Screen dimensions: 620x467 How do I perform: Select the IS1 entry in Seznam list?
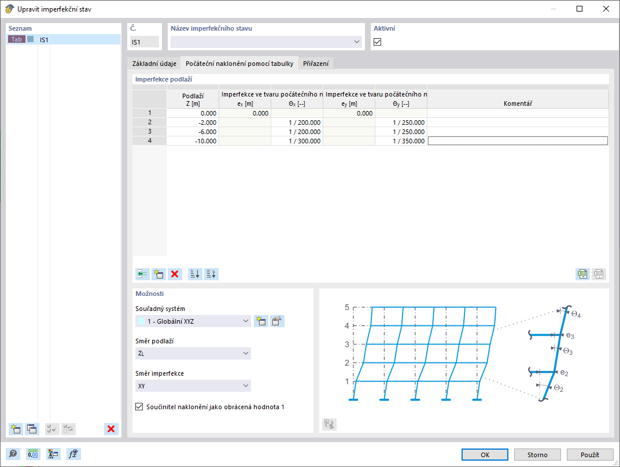(x=63, y=39)
